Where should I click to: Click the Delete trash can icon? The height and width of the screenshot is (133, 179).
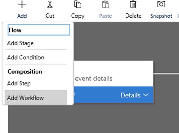pyautogui.click(x=133, y=4)
